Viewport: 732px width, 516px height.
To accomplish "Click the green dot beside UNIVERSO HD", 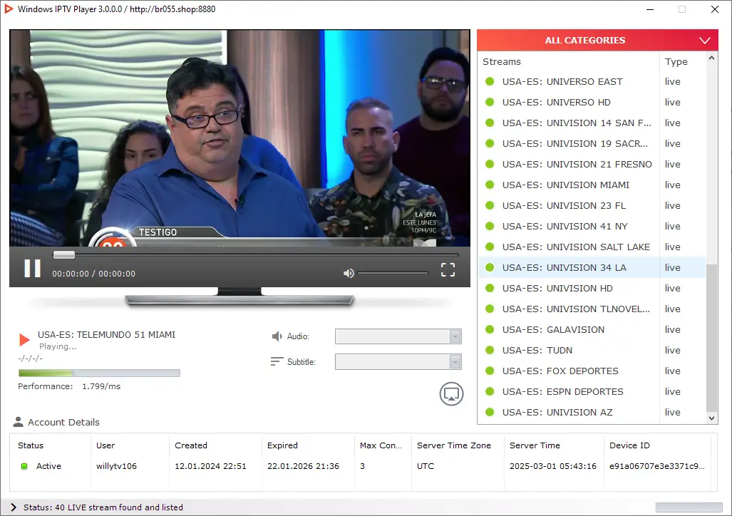I will click(x=490, y=102).
